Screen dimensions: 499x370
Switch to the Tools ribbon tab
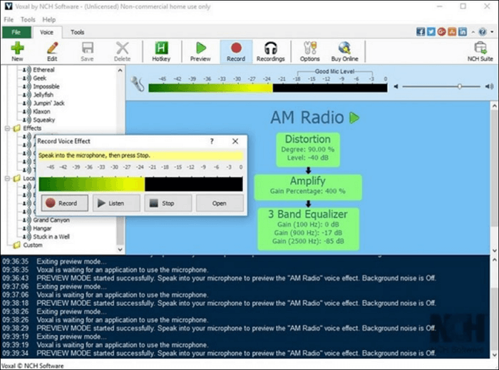click(x=77, y=32)
